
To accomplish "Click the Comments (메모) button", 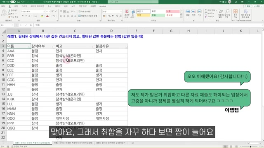I will (x=247, y=6).
